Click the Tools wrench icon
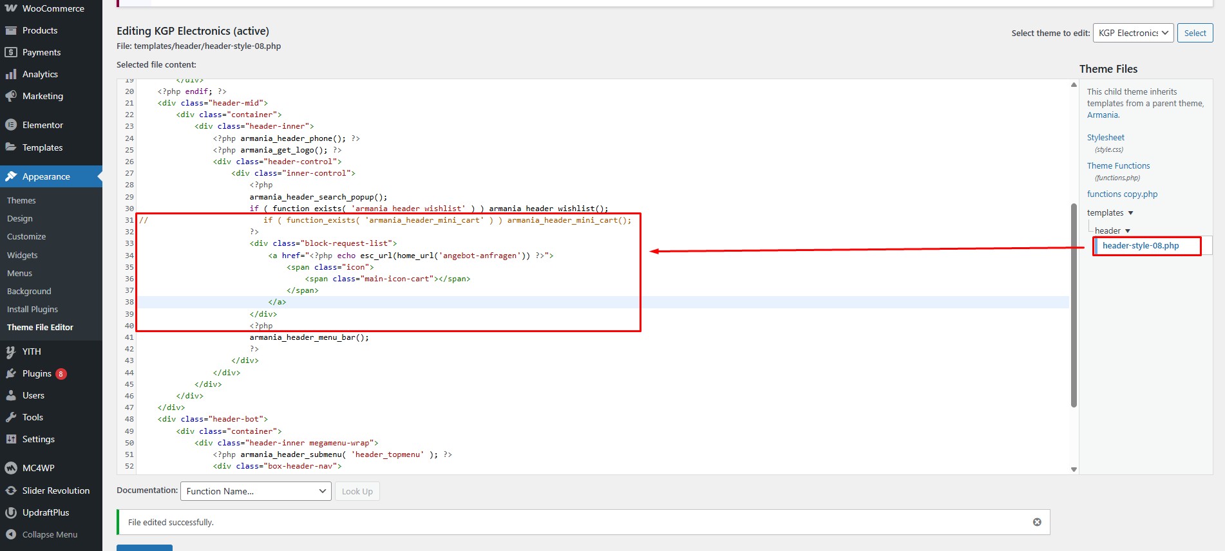Image resolution: width=1225 pixels, height=551 pixels. coord(11,417)
